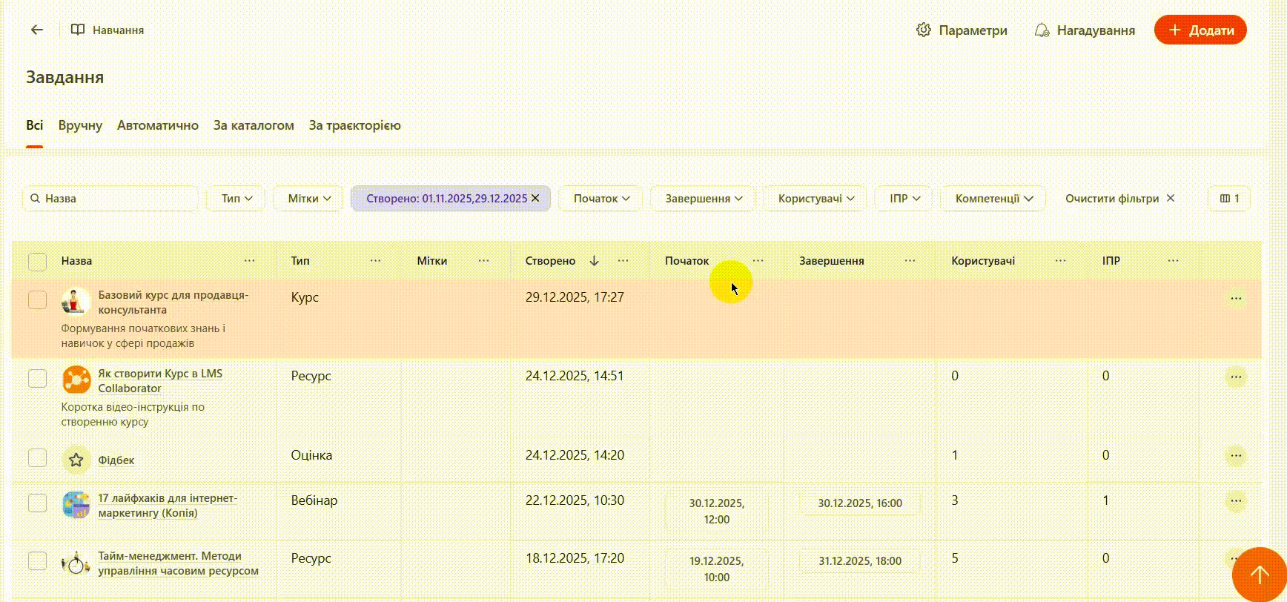Switch to the Вручну tab
Viewport: 1287px width, 602px height.
[80, 125]
